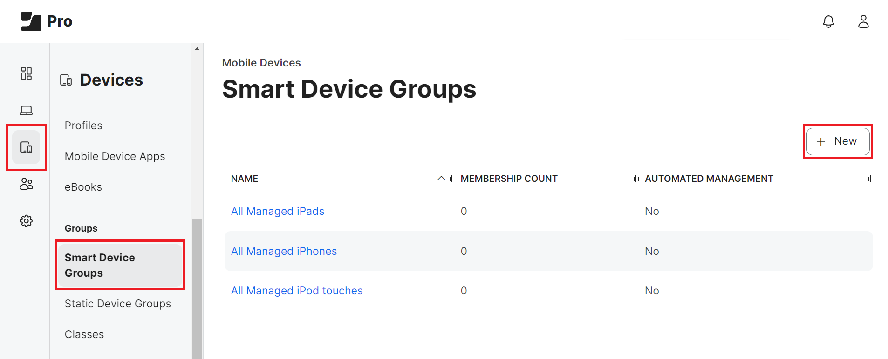This screenshot has height=359, width=888.
Task: Create a New smart device group
Action: point(838,141)
